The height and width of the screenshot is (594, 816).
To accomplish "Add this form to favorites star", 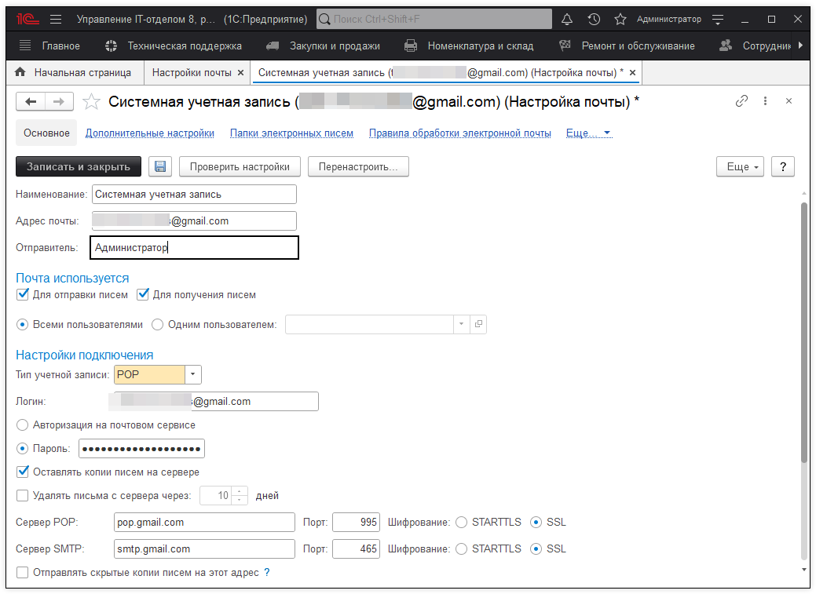I will [92, 102].
